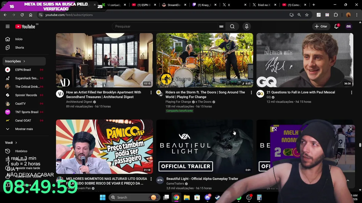Viewport: 362px width, 203px height.
Task: Open options for Riders on the Storm video
Action: click(251, 92)
